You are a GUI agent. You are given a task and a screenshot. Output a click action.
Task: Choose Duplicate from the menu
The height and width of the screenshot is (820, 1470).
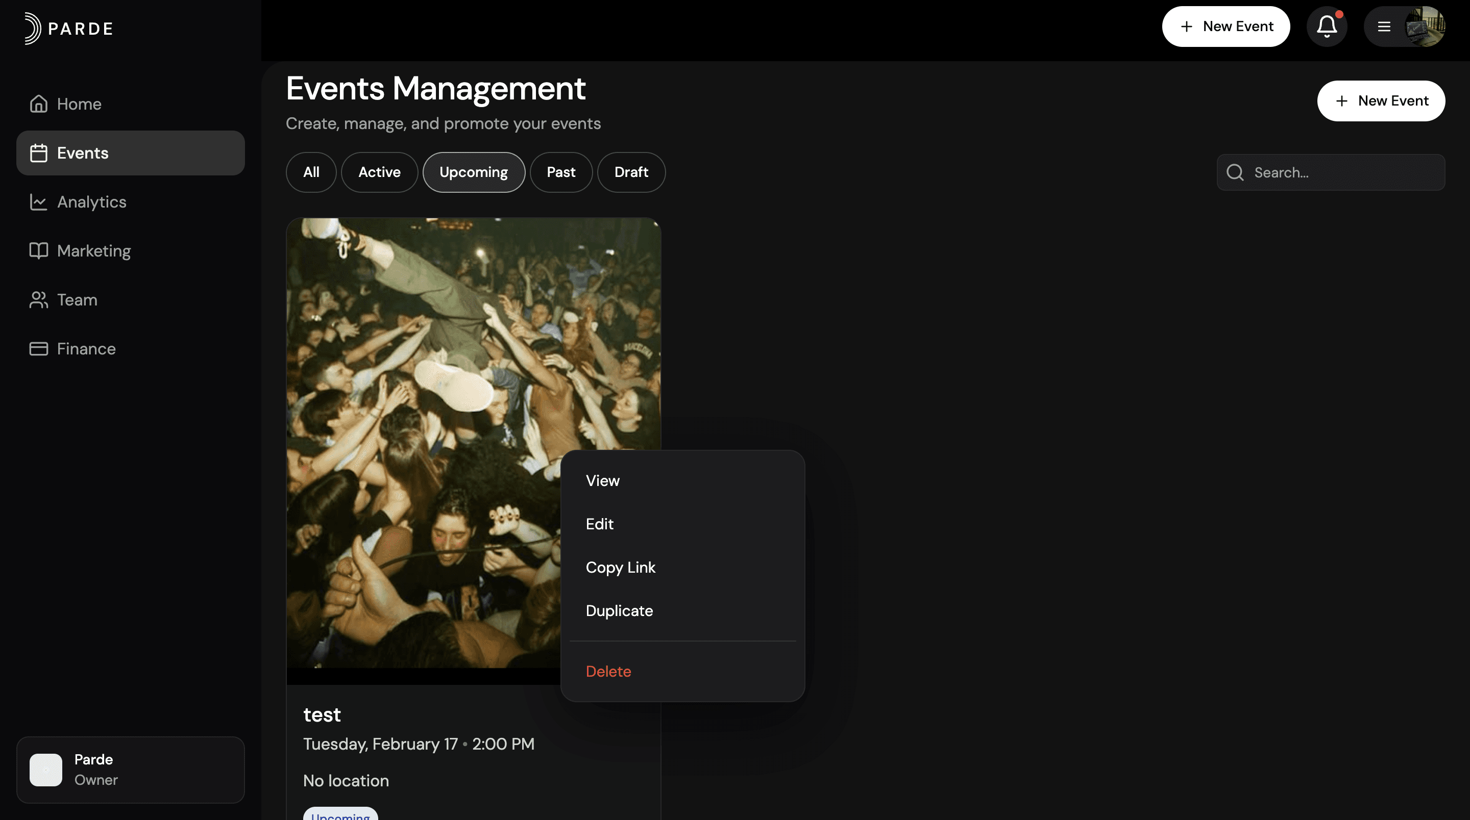pyautogui.click(x=619, y=611)
